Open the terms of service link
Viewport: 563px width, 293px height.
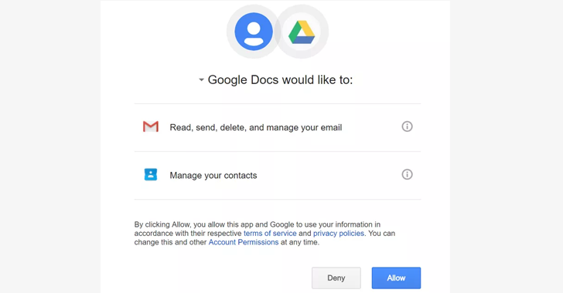pos(270,233)
